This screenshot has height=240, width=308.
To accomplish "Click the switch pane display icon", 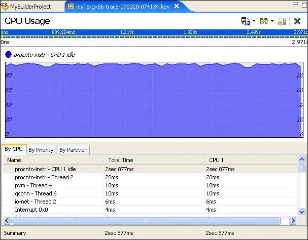I will [x=245, y=21].
